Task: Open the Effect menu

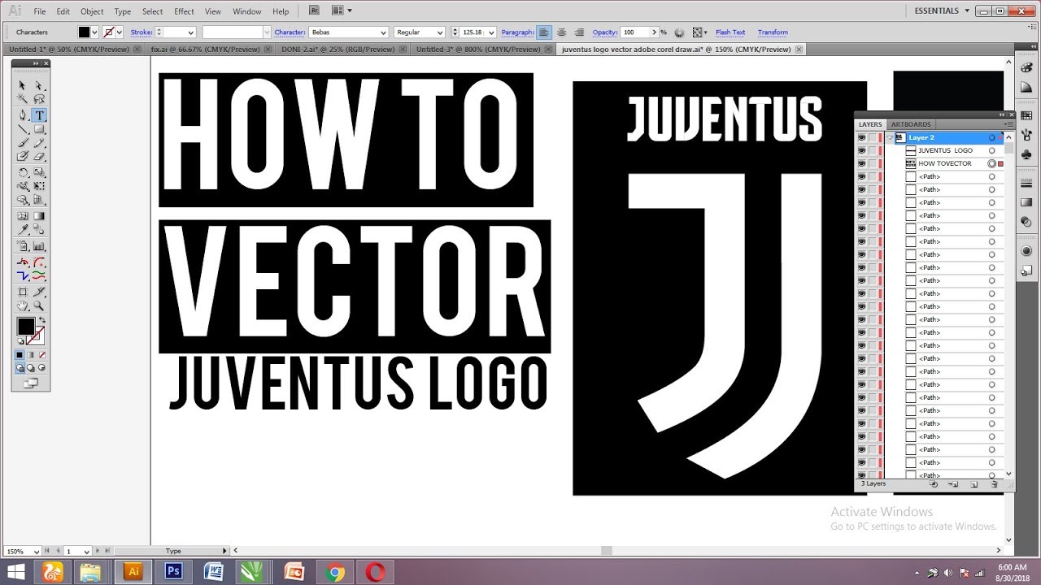Action: point(184,11)
